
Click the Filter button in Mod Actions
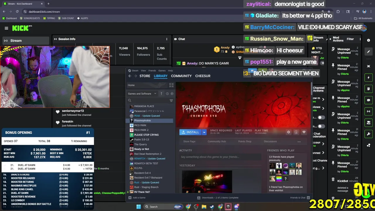tap(350, 39)
